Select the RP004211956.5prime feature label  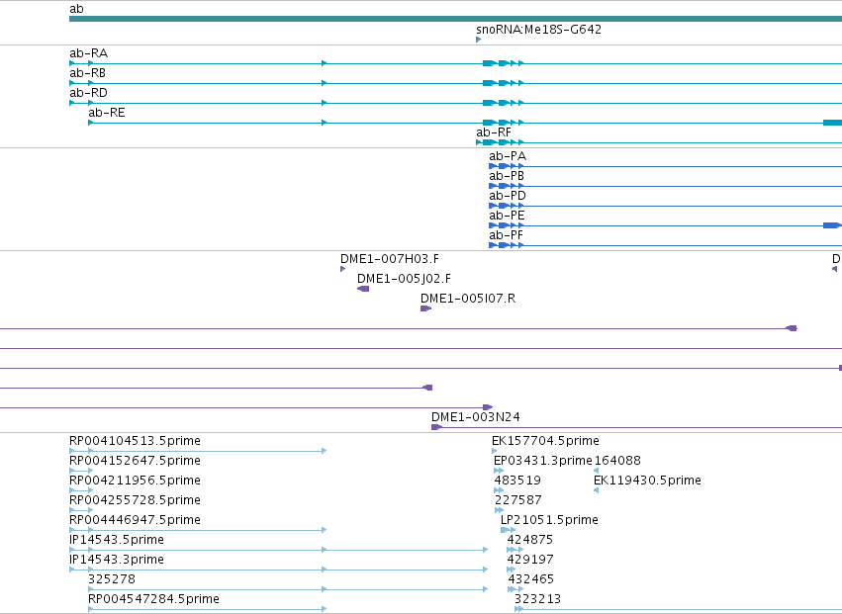(135, 481)
